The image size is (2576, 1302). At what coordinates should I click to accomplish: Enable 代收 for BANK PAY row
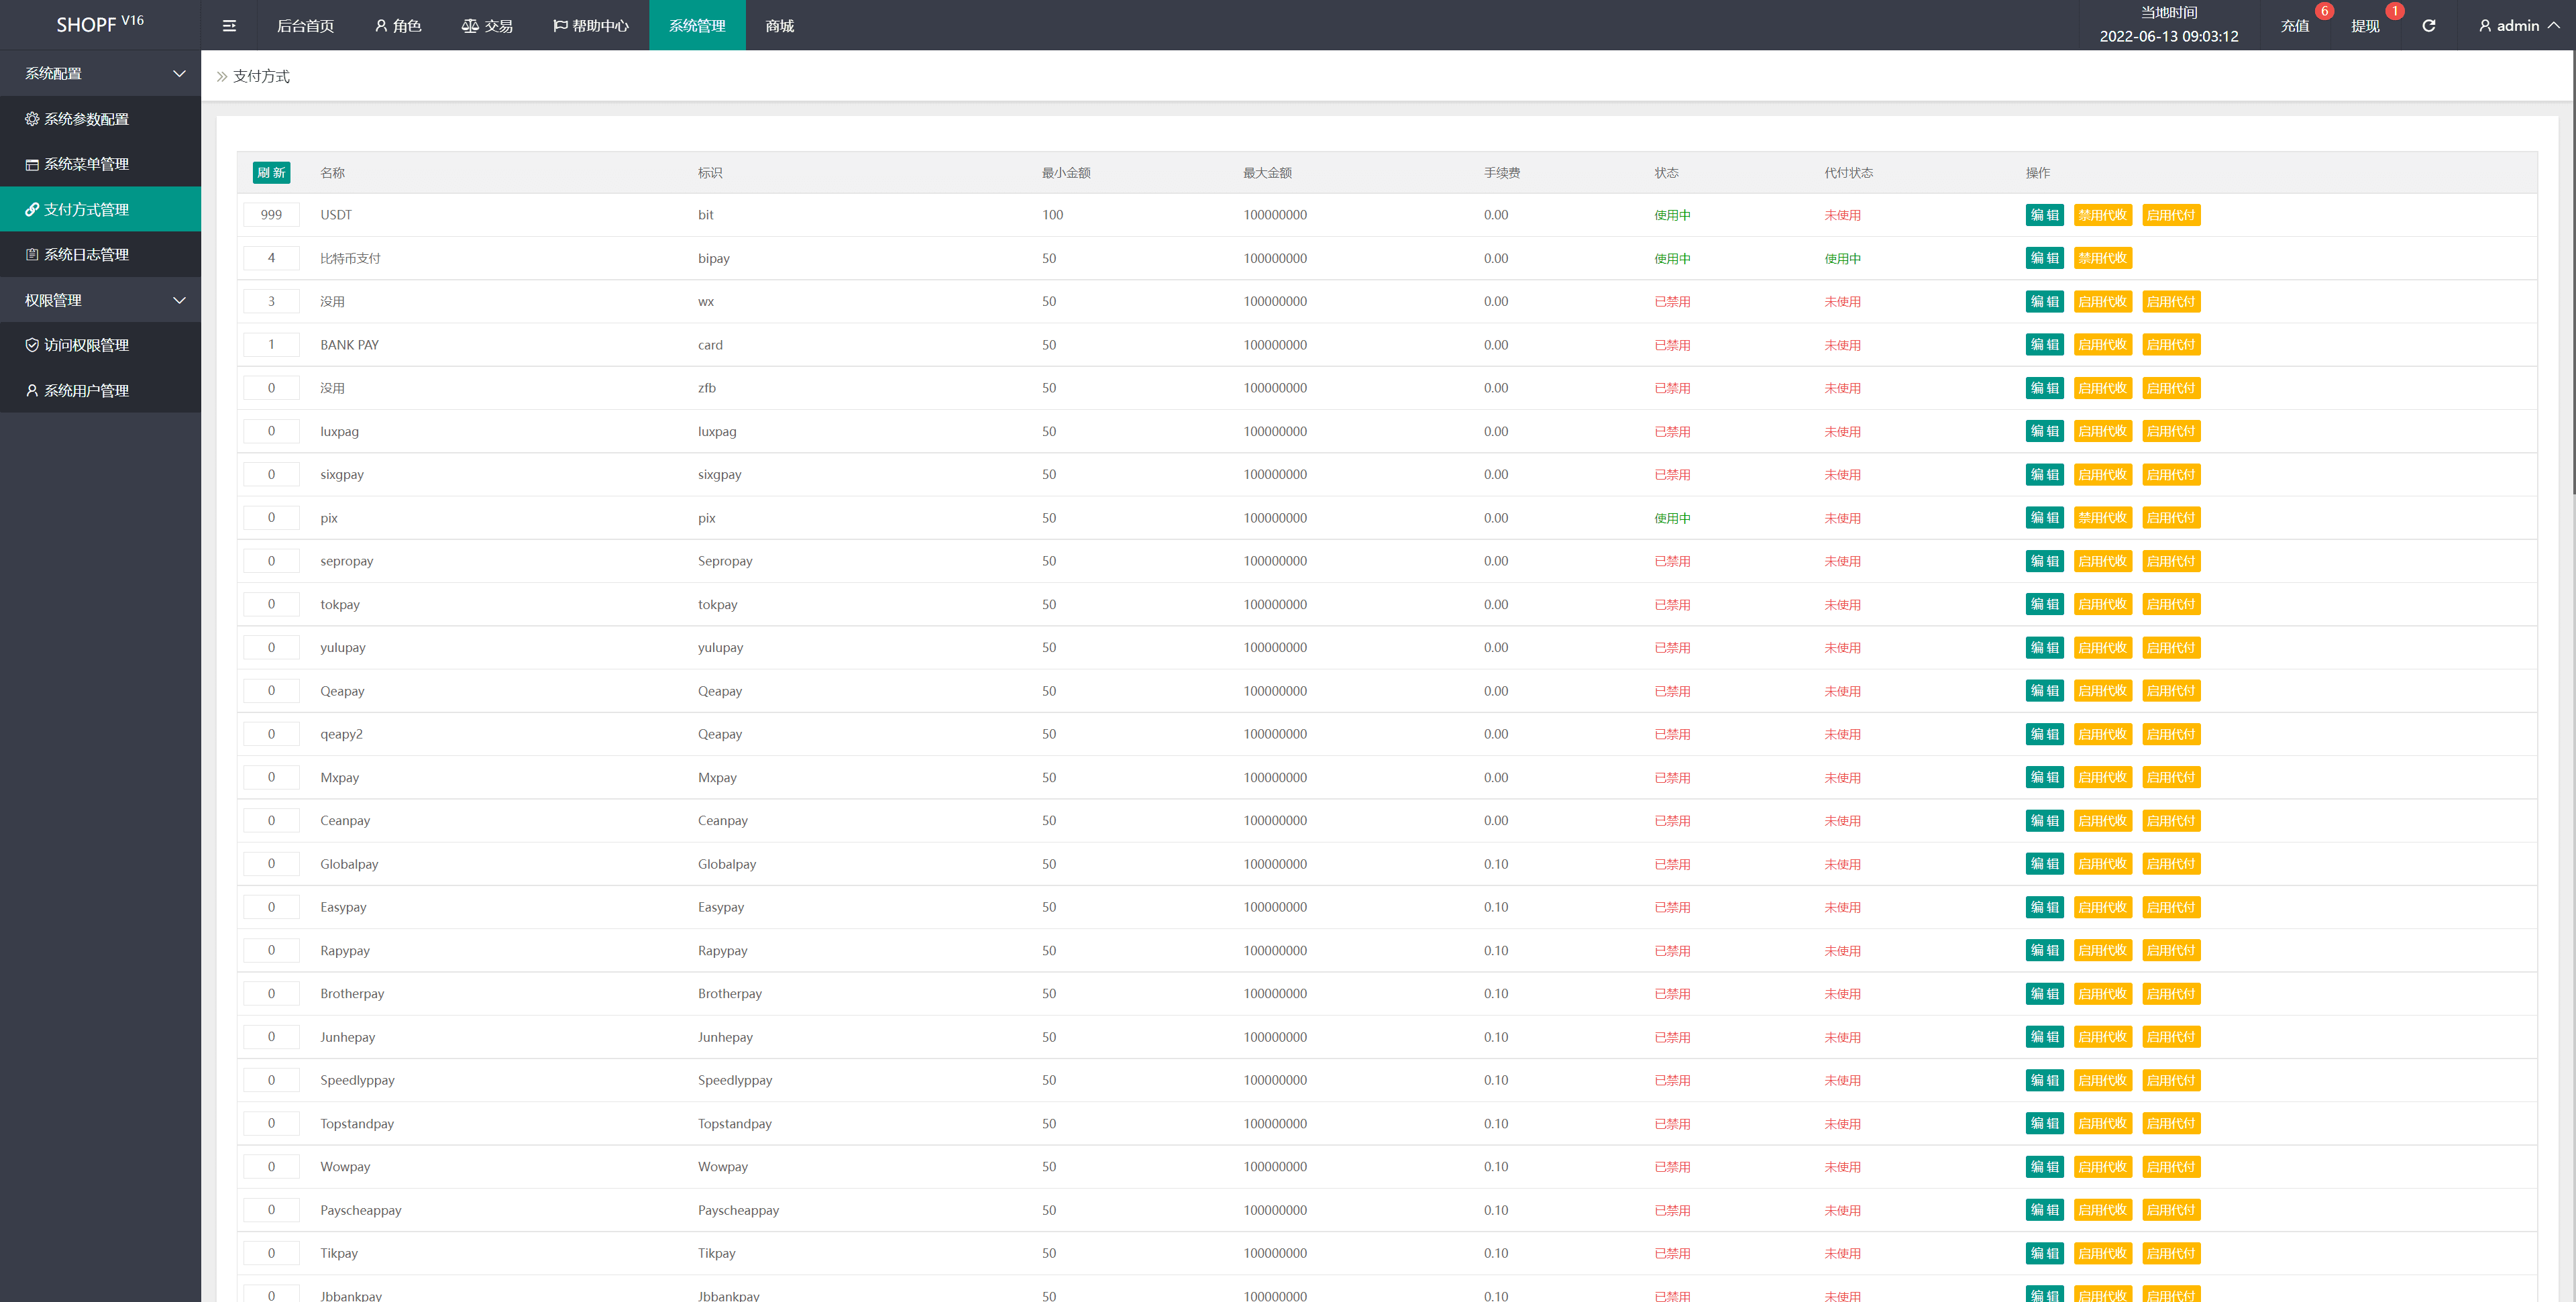coord(2102,345)
